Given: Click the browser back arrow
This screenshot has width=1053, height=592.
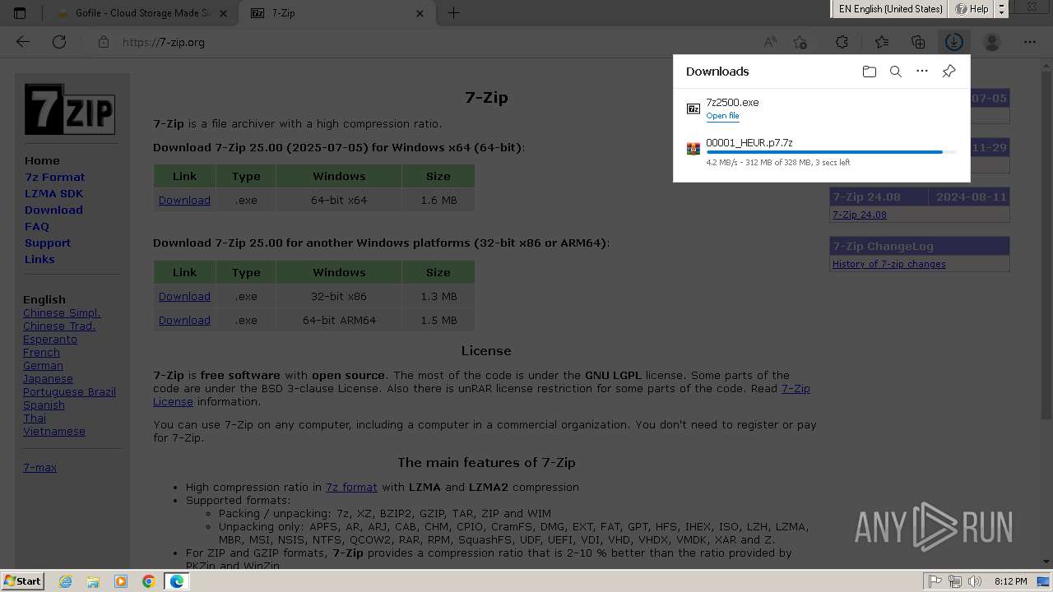Looking at the screenshot, I should 23,42.
